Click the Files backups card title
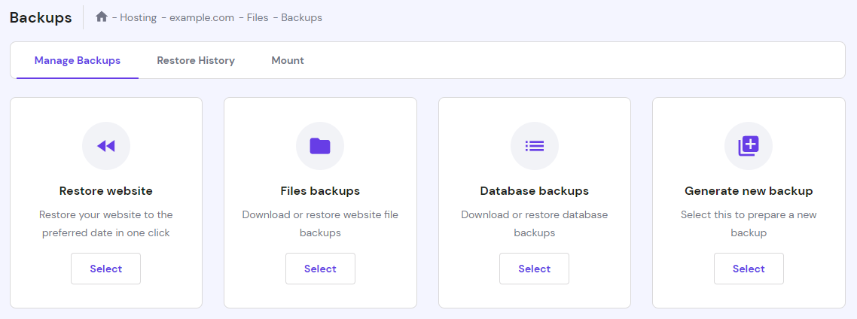 coord(320,191)
